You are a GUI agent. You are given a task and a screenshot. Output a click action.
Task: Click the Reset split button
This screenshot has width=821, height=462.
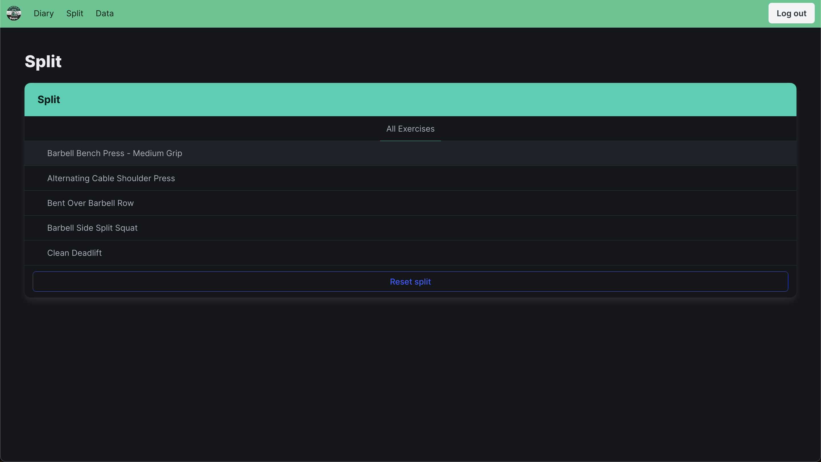point(410,281)
